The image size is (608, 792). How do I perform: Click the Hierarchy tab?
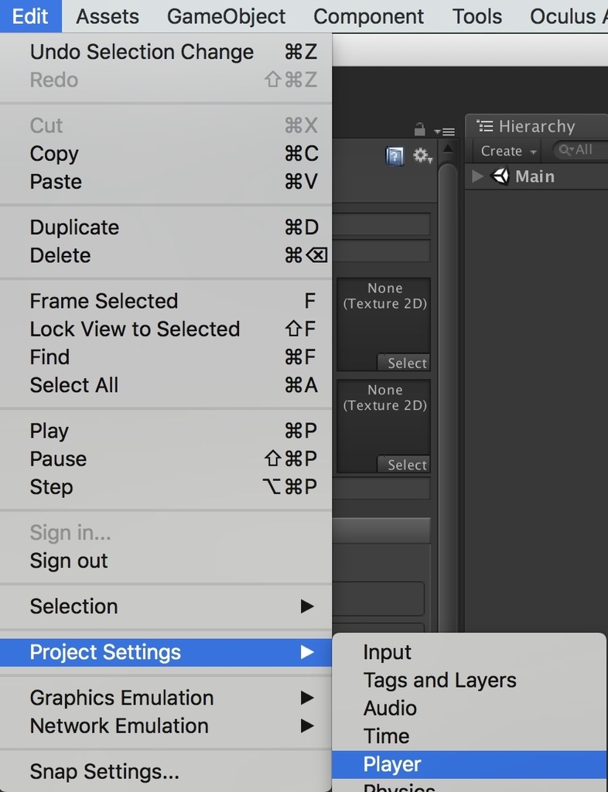coord(535,126)
